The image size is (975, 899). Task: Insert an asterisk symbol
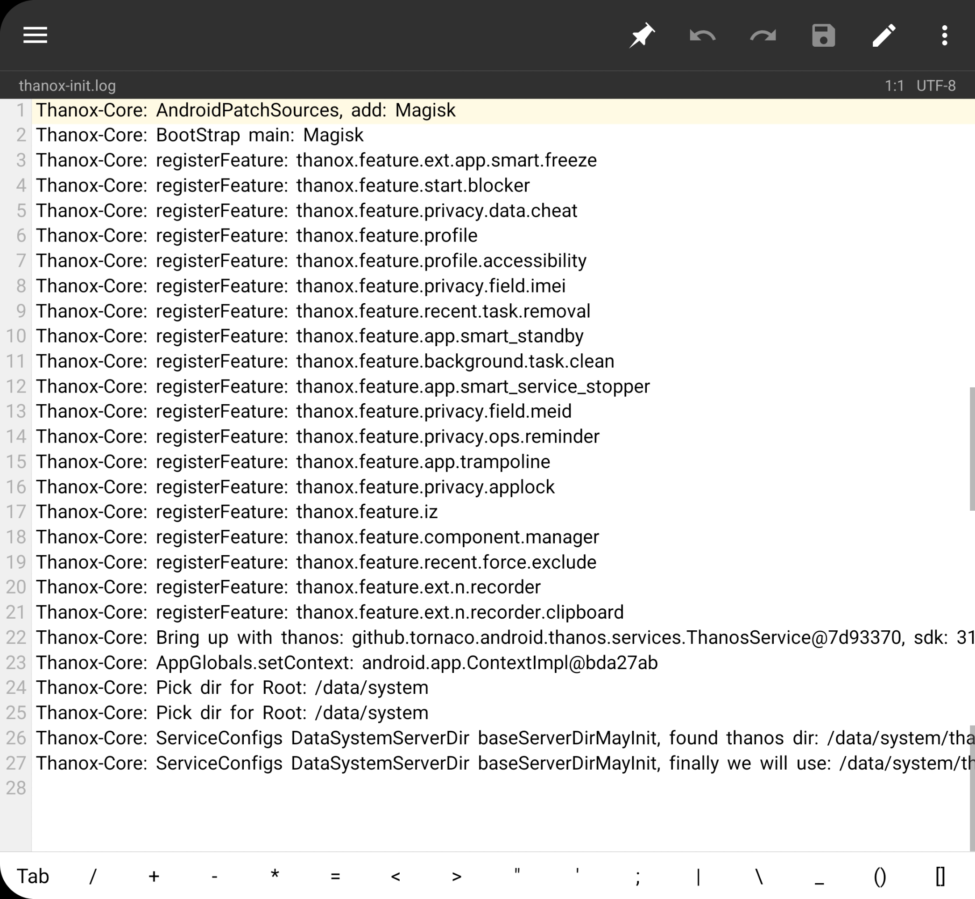coord(274,876)
